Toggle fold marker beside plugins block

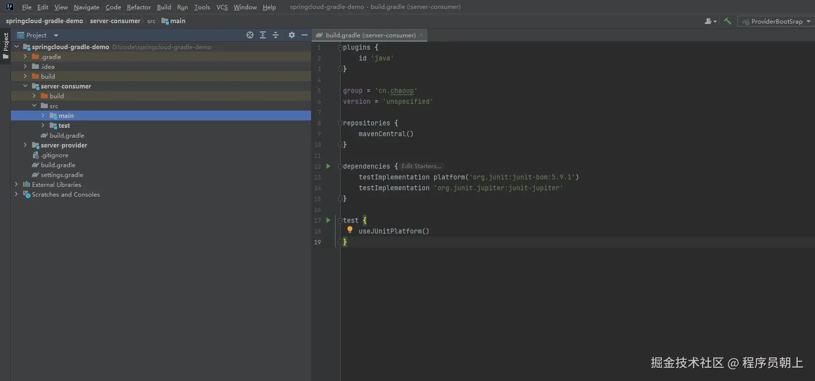point(340,48)
